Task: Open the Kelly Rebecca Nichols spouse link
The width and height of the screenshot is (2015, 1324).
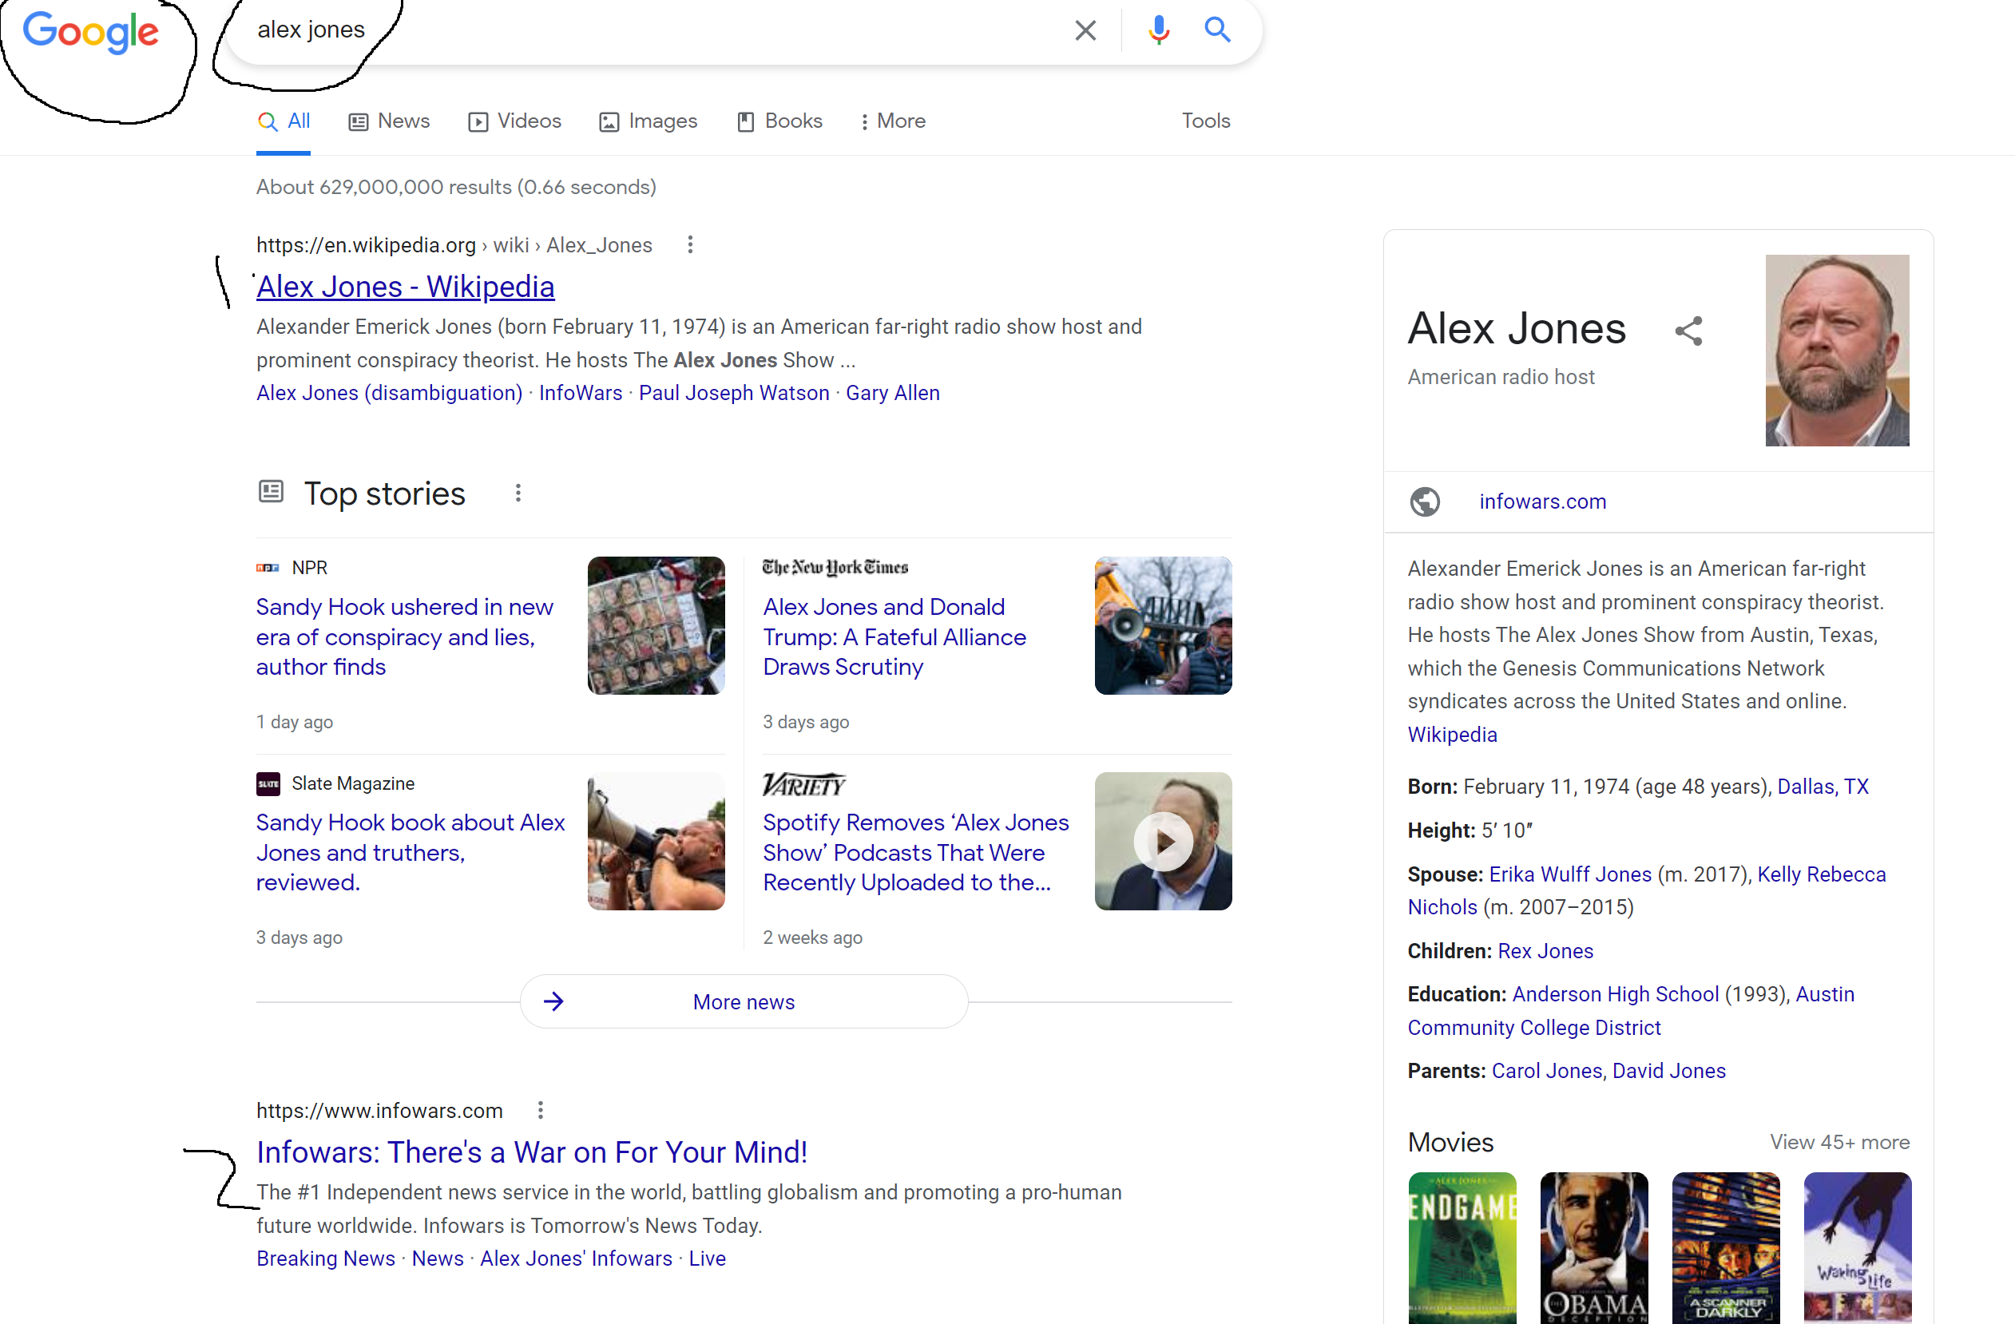Action: tap(1647, 890)
